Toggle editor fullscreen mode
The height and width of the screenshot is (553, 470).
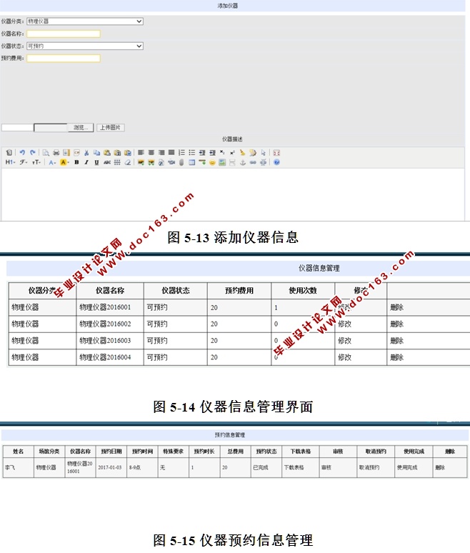276,152
